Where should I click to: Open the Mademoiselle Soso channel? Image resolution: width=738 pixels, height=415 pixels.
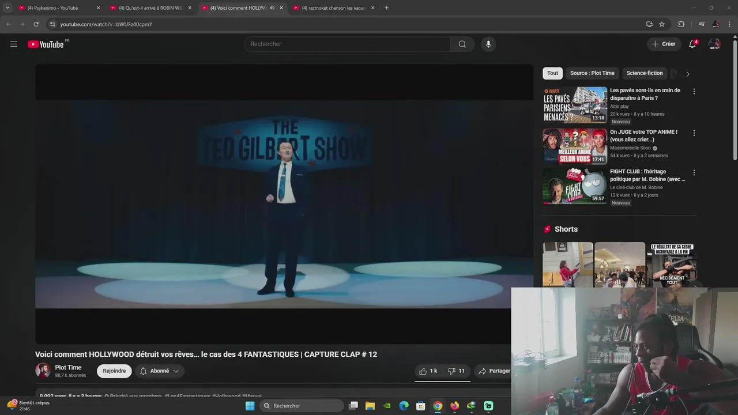(630, 148)
